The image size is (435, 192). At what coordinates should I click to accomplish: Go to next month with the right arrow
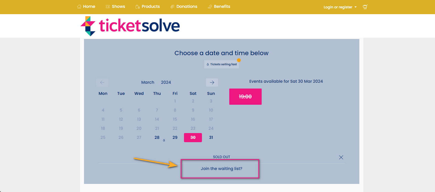point(212,82)
